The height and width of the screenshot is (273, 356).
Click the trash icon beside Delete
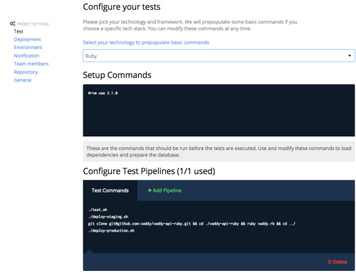330,262
